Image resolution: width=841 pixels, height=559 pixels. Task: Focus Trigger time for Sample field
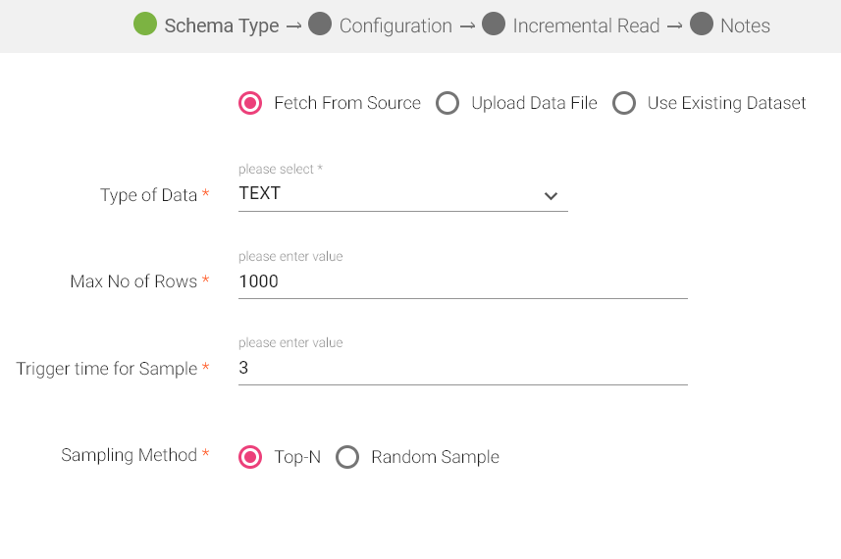coord(461,369)
